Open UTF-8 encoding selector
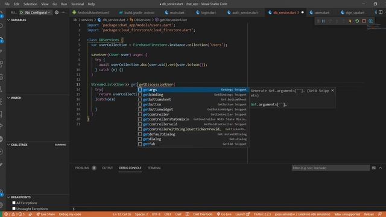386x217 pixels. coord(156,215)
